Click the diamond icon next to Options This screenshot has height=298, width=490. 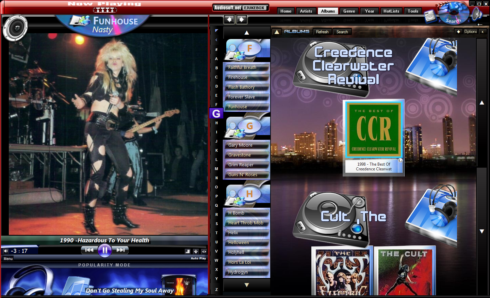click(x=459, y=32)
